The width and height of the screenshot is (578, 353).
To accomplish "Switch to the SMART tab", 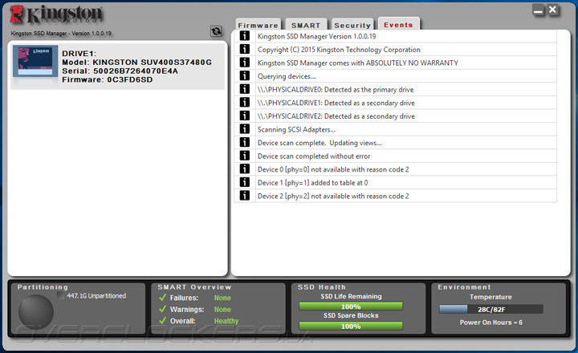I will pyautogui.click(x=306, y=25).
